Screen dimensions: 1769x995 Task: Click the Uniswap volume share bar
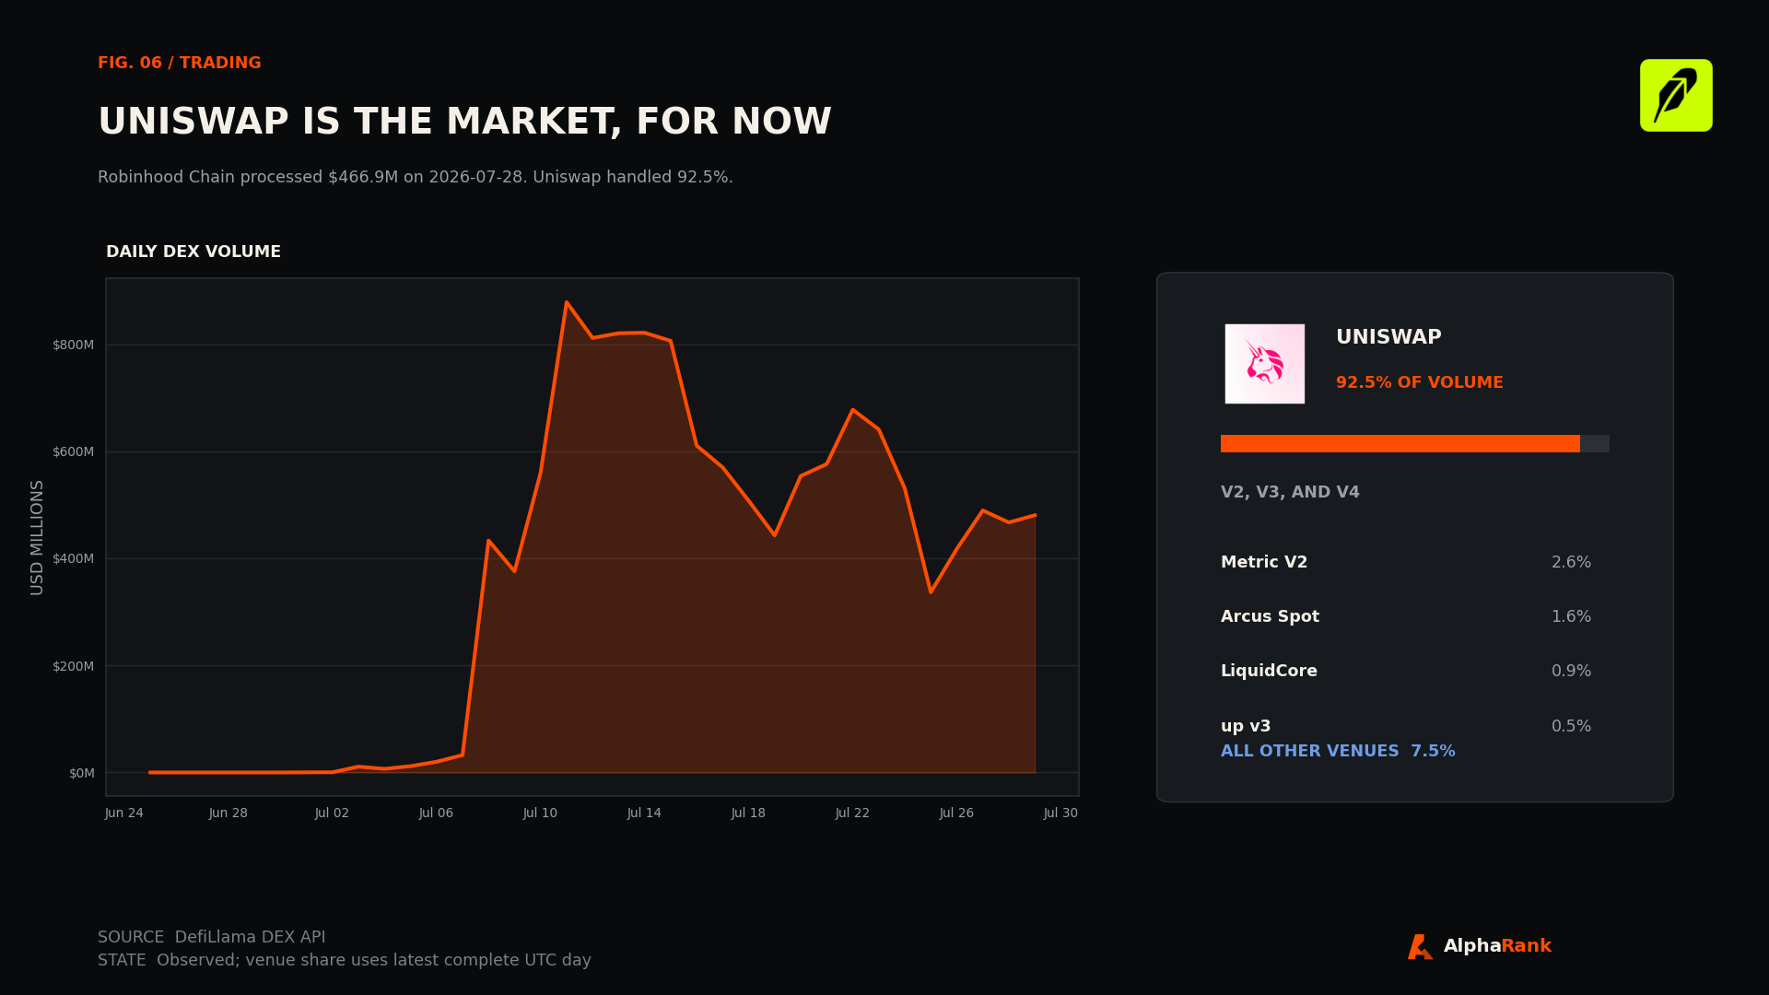(x=1414, y=443)
